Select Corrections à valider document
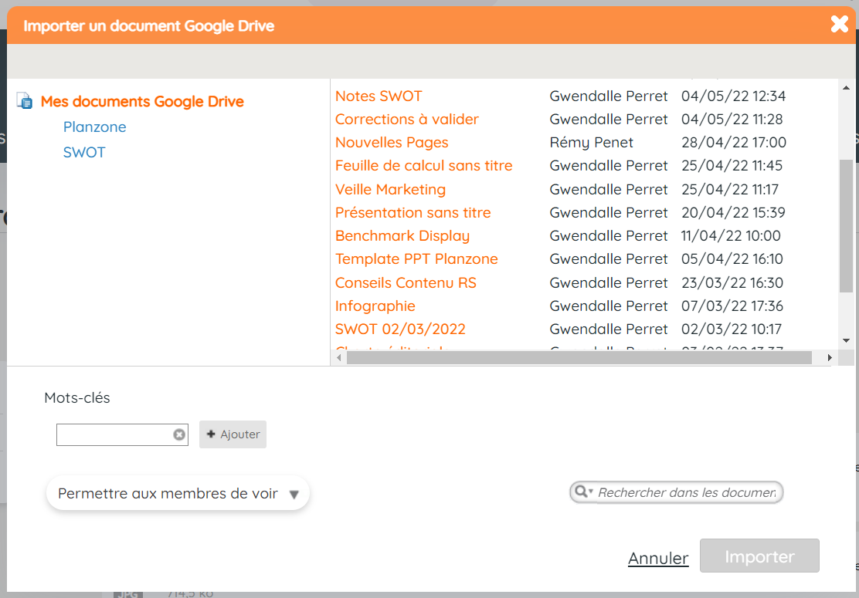This screenshot has height=598, width=859. [407, 120]
